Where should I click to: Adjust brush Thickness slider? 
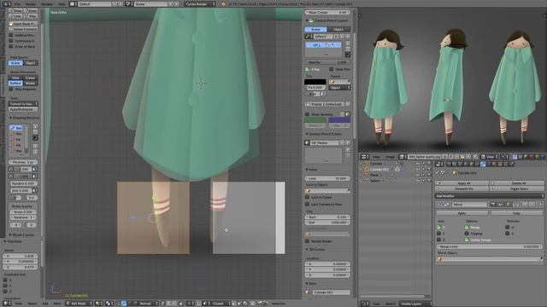click(x=23, y=162)
